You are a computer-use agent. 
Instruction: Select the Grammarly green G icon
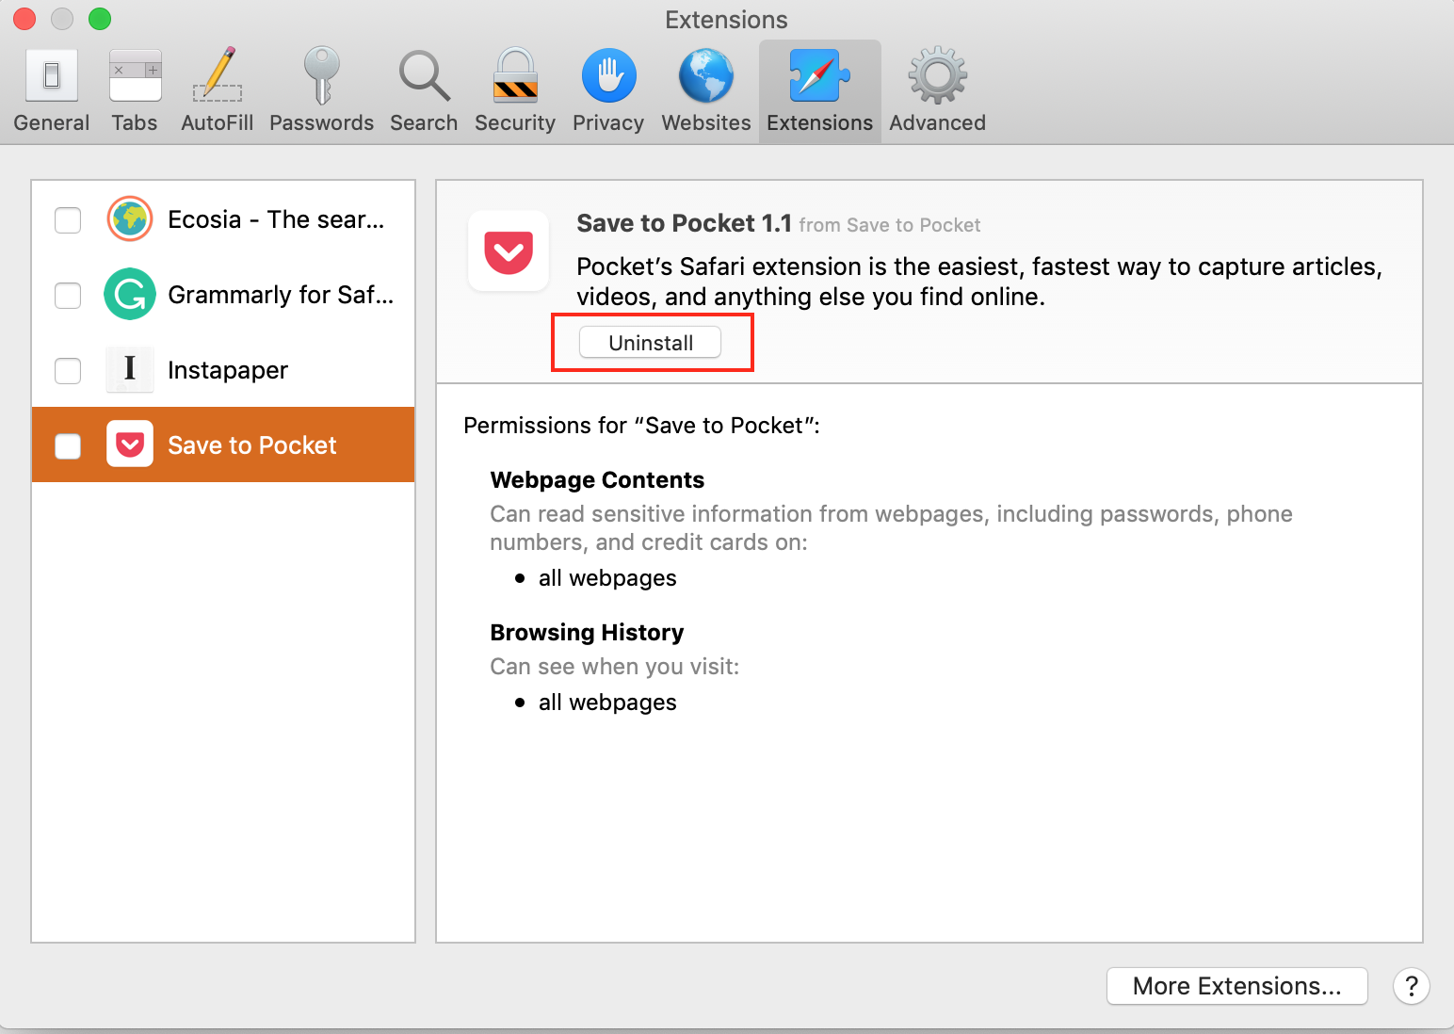point(130,295)
